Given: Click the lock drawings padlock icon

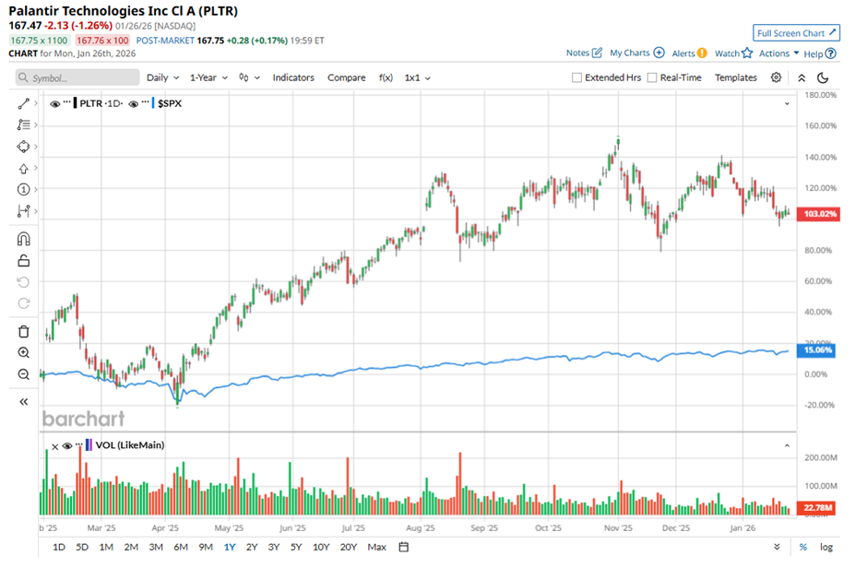Looking at the screenshot, I should coord(24,261).
